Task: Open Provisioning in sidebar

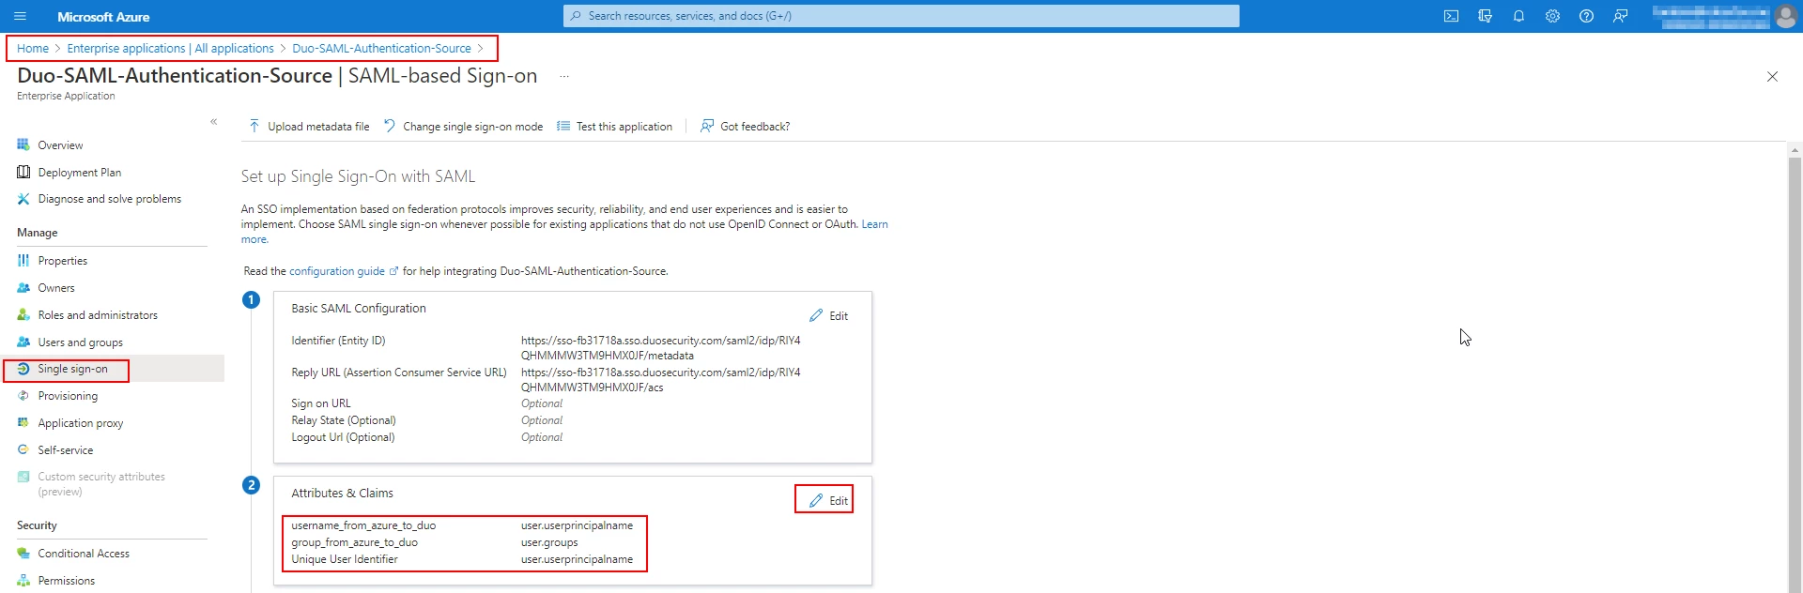Action: tap(68, 396)
